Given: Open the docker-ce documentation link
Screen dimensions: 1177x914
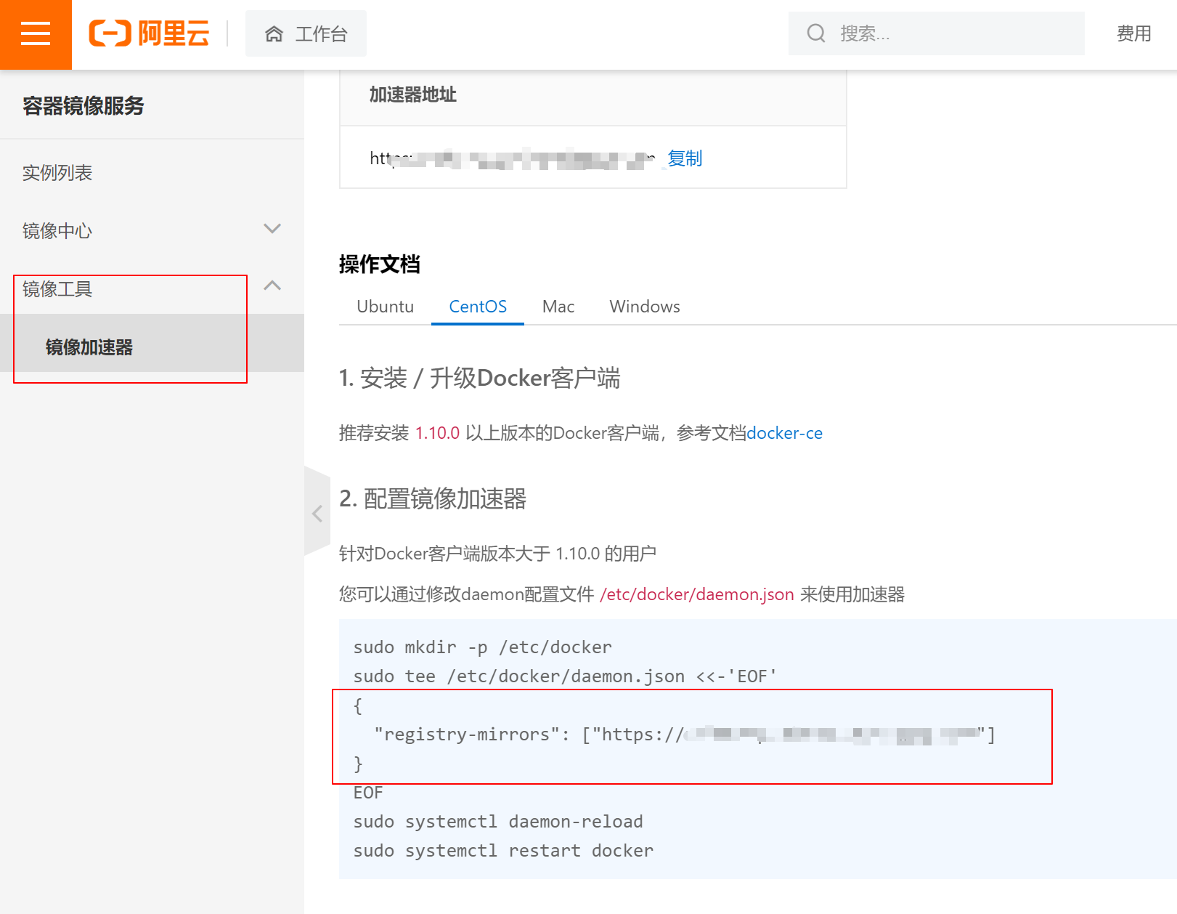Looking at the screenshot, I should 784,433.
